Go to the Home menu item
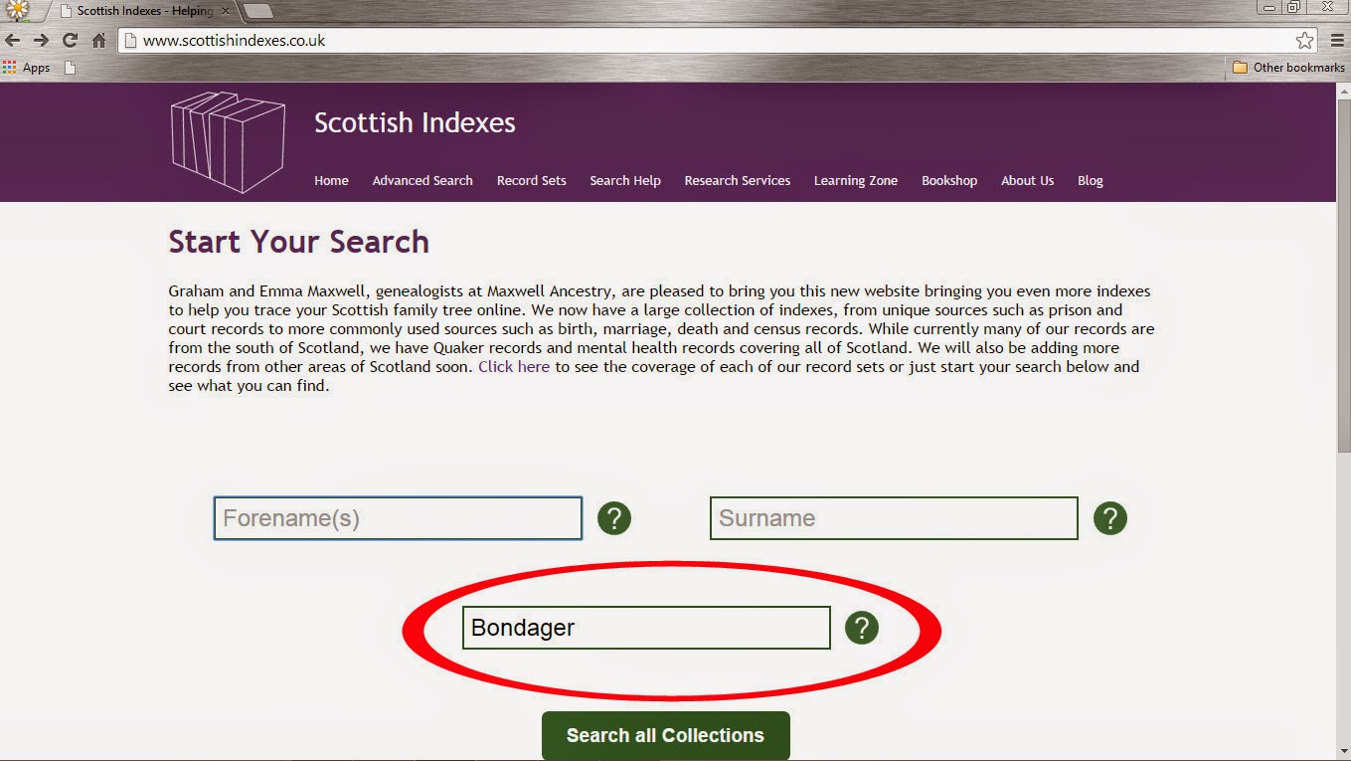The height and width of the screenshot is (761, 1351). pos(331,180)
